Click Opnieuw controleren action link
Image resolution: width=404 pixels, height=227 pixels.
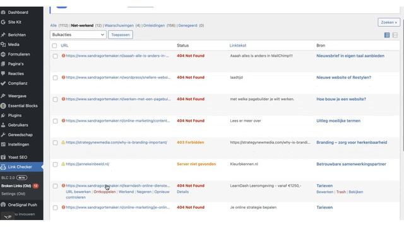click(x=117, y=195)
